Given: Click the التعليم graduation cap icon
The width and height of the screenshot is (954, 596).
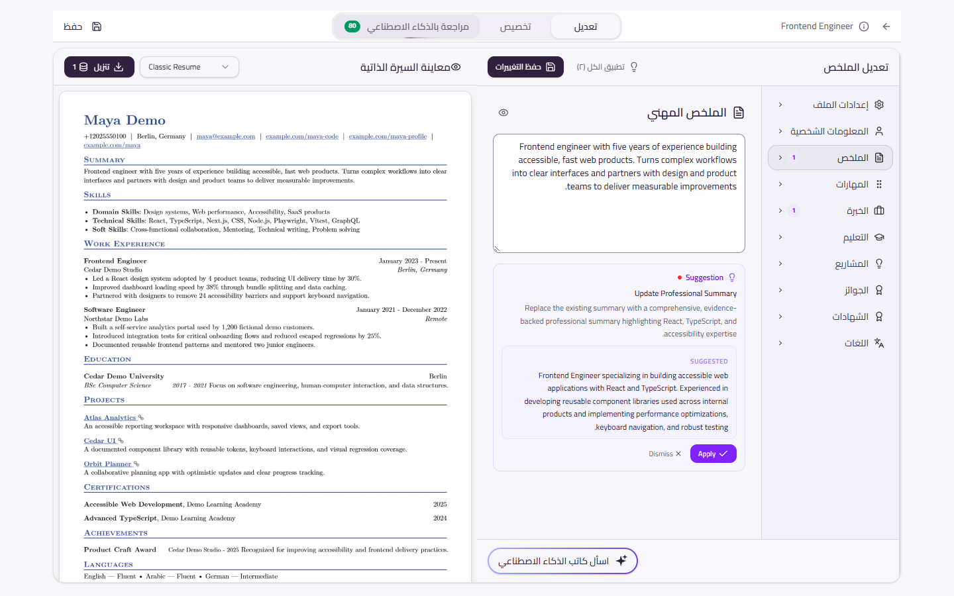Looking at the screenshot, I should pyautogui.click(x=879, y=237).
